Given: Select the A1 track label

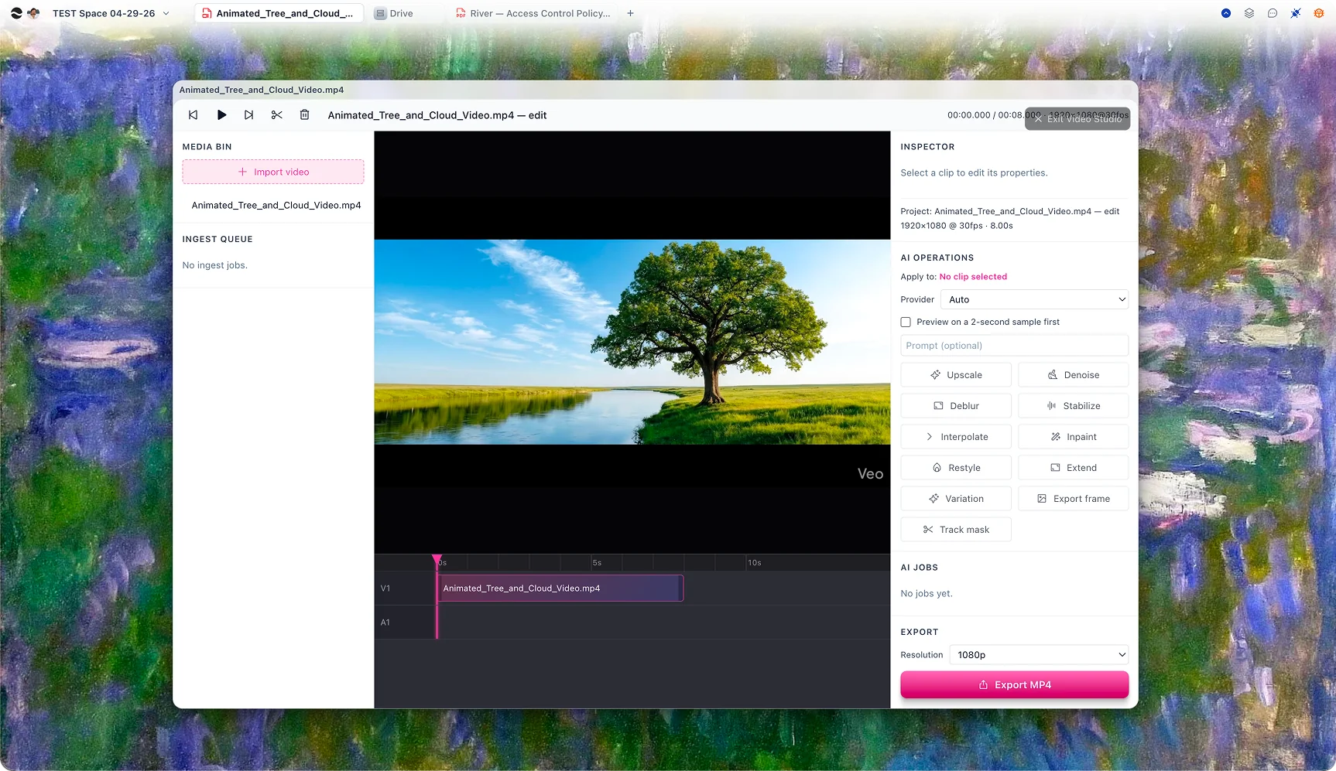Looking at the screenshot, I should click(385, 623).
